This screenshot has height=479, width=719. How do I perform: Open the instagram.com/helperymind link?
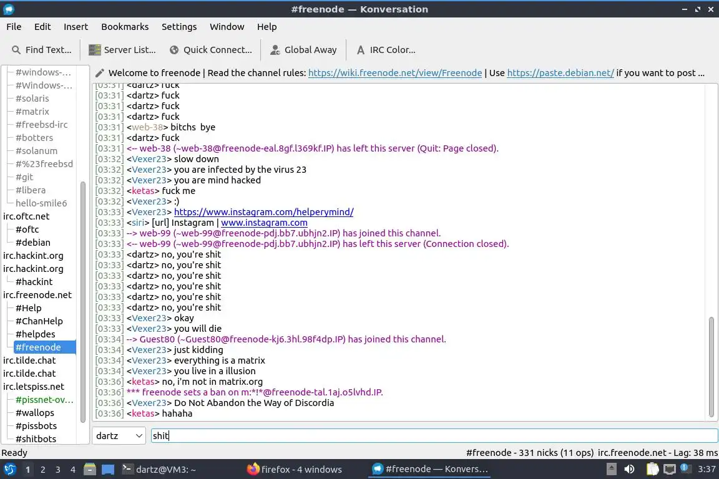tap(263, 212)
